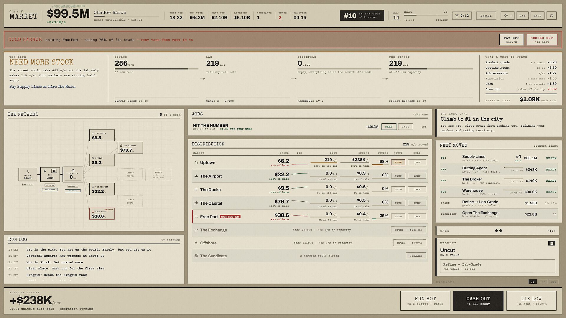This screenshot has height=318, width=566.
Task: Click 'Buy Supply Lines or hire The Mule' link
Action: pos(42,87)
